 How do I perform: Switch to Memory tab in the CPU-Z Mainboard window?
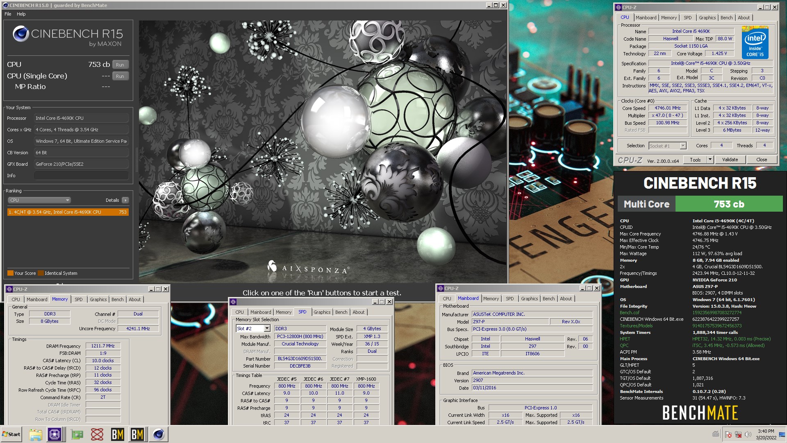tap(491, 299)
